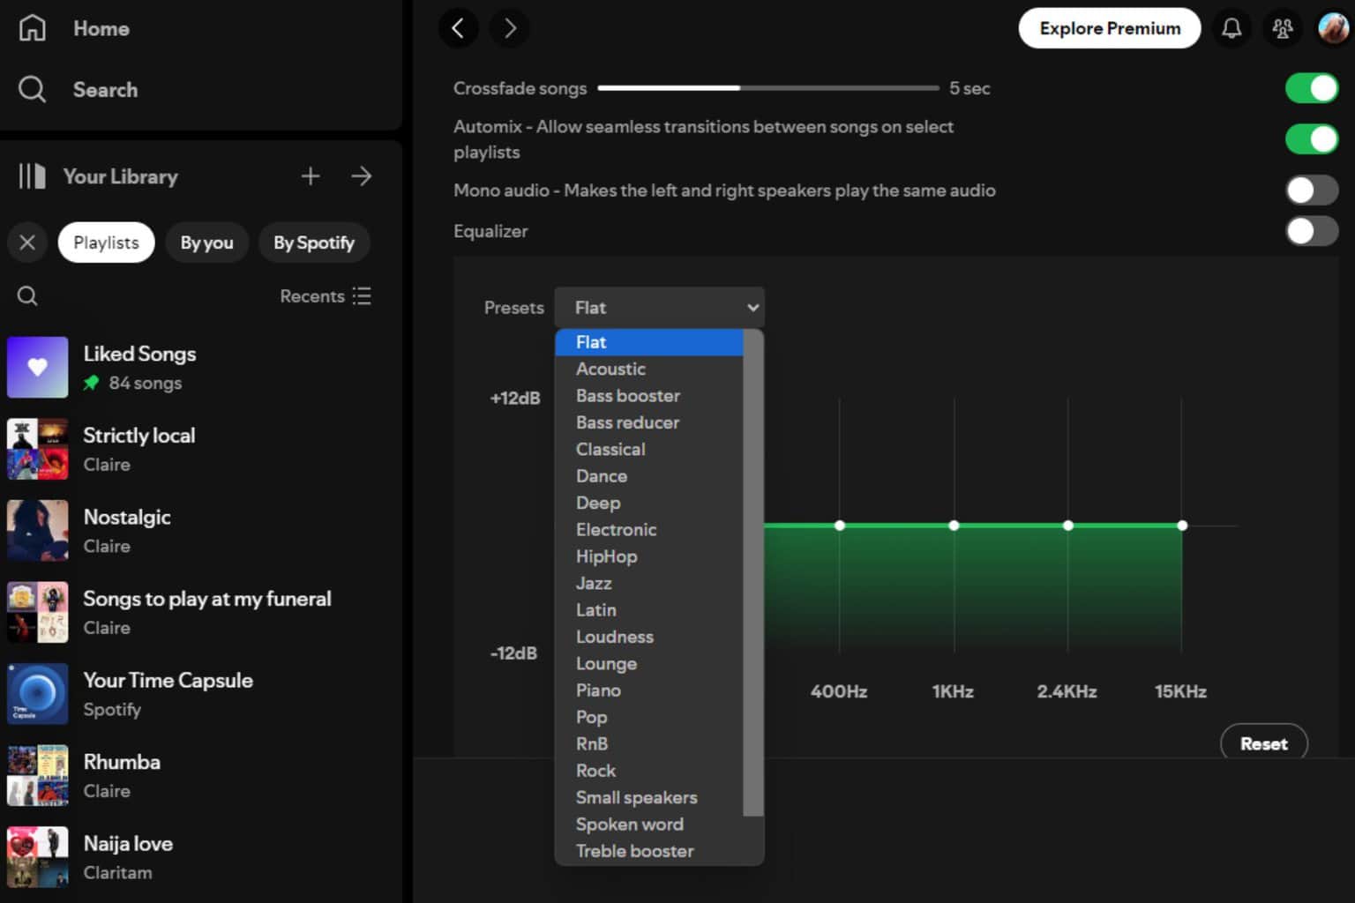Filter library by Playlists chip
1355x903 pixels.
point(106,243)
